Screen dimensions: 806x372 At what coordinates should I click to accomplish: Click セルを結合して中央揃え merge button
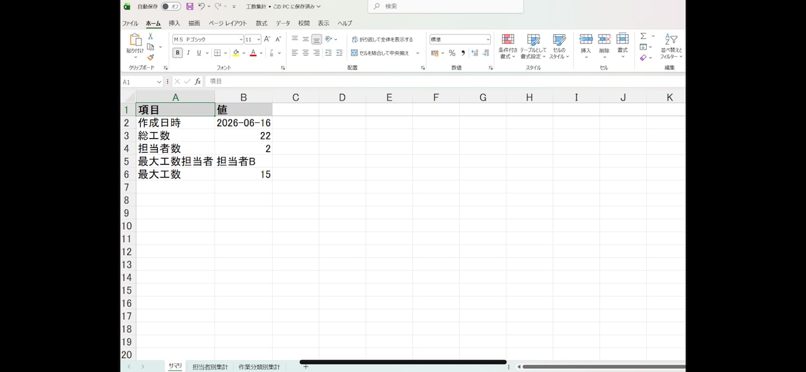[381, 53]
